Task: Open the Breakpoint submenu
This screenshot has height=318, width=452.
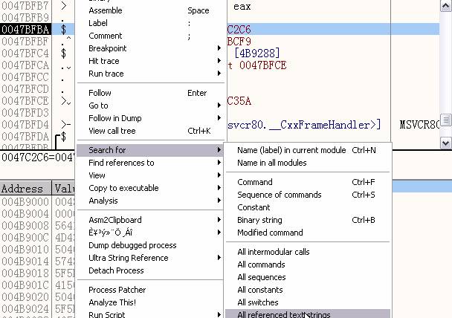Action: (x=150, y=48)
